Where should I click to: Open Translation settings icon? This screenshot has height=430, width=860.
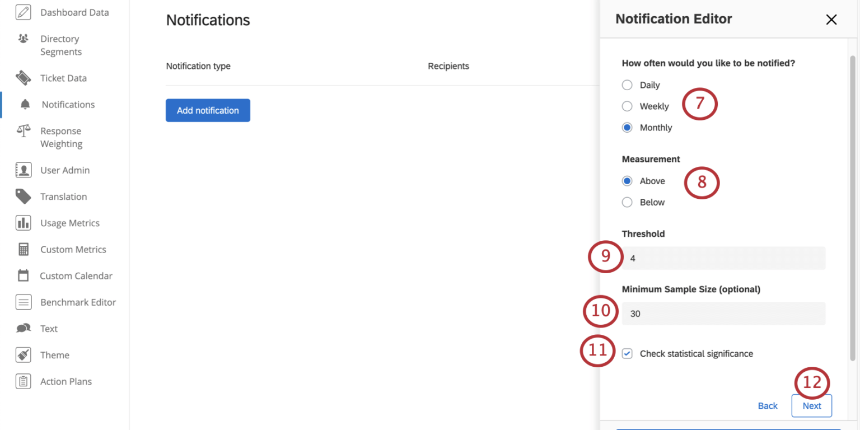point(23,197)
